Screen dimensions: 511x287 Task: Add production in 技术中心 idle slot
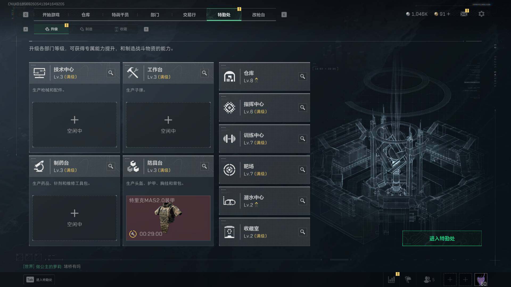(75, 125)
